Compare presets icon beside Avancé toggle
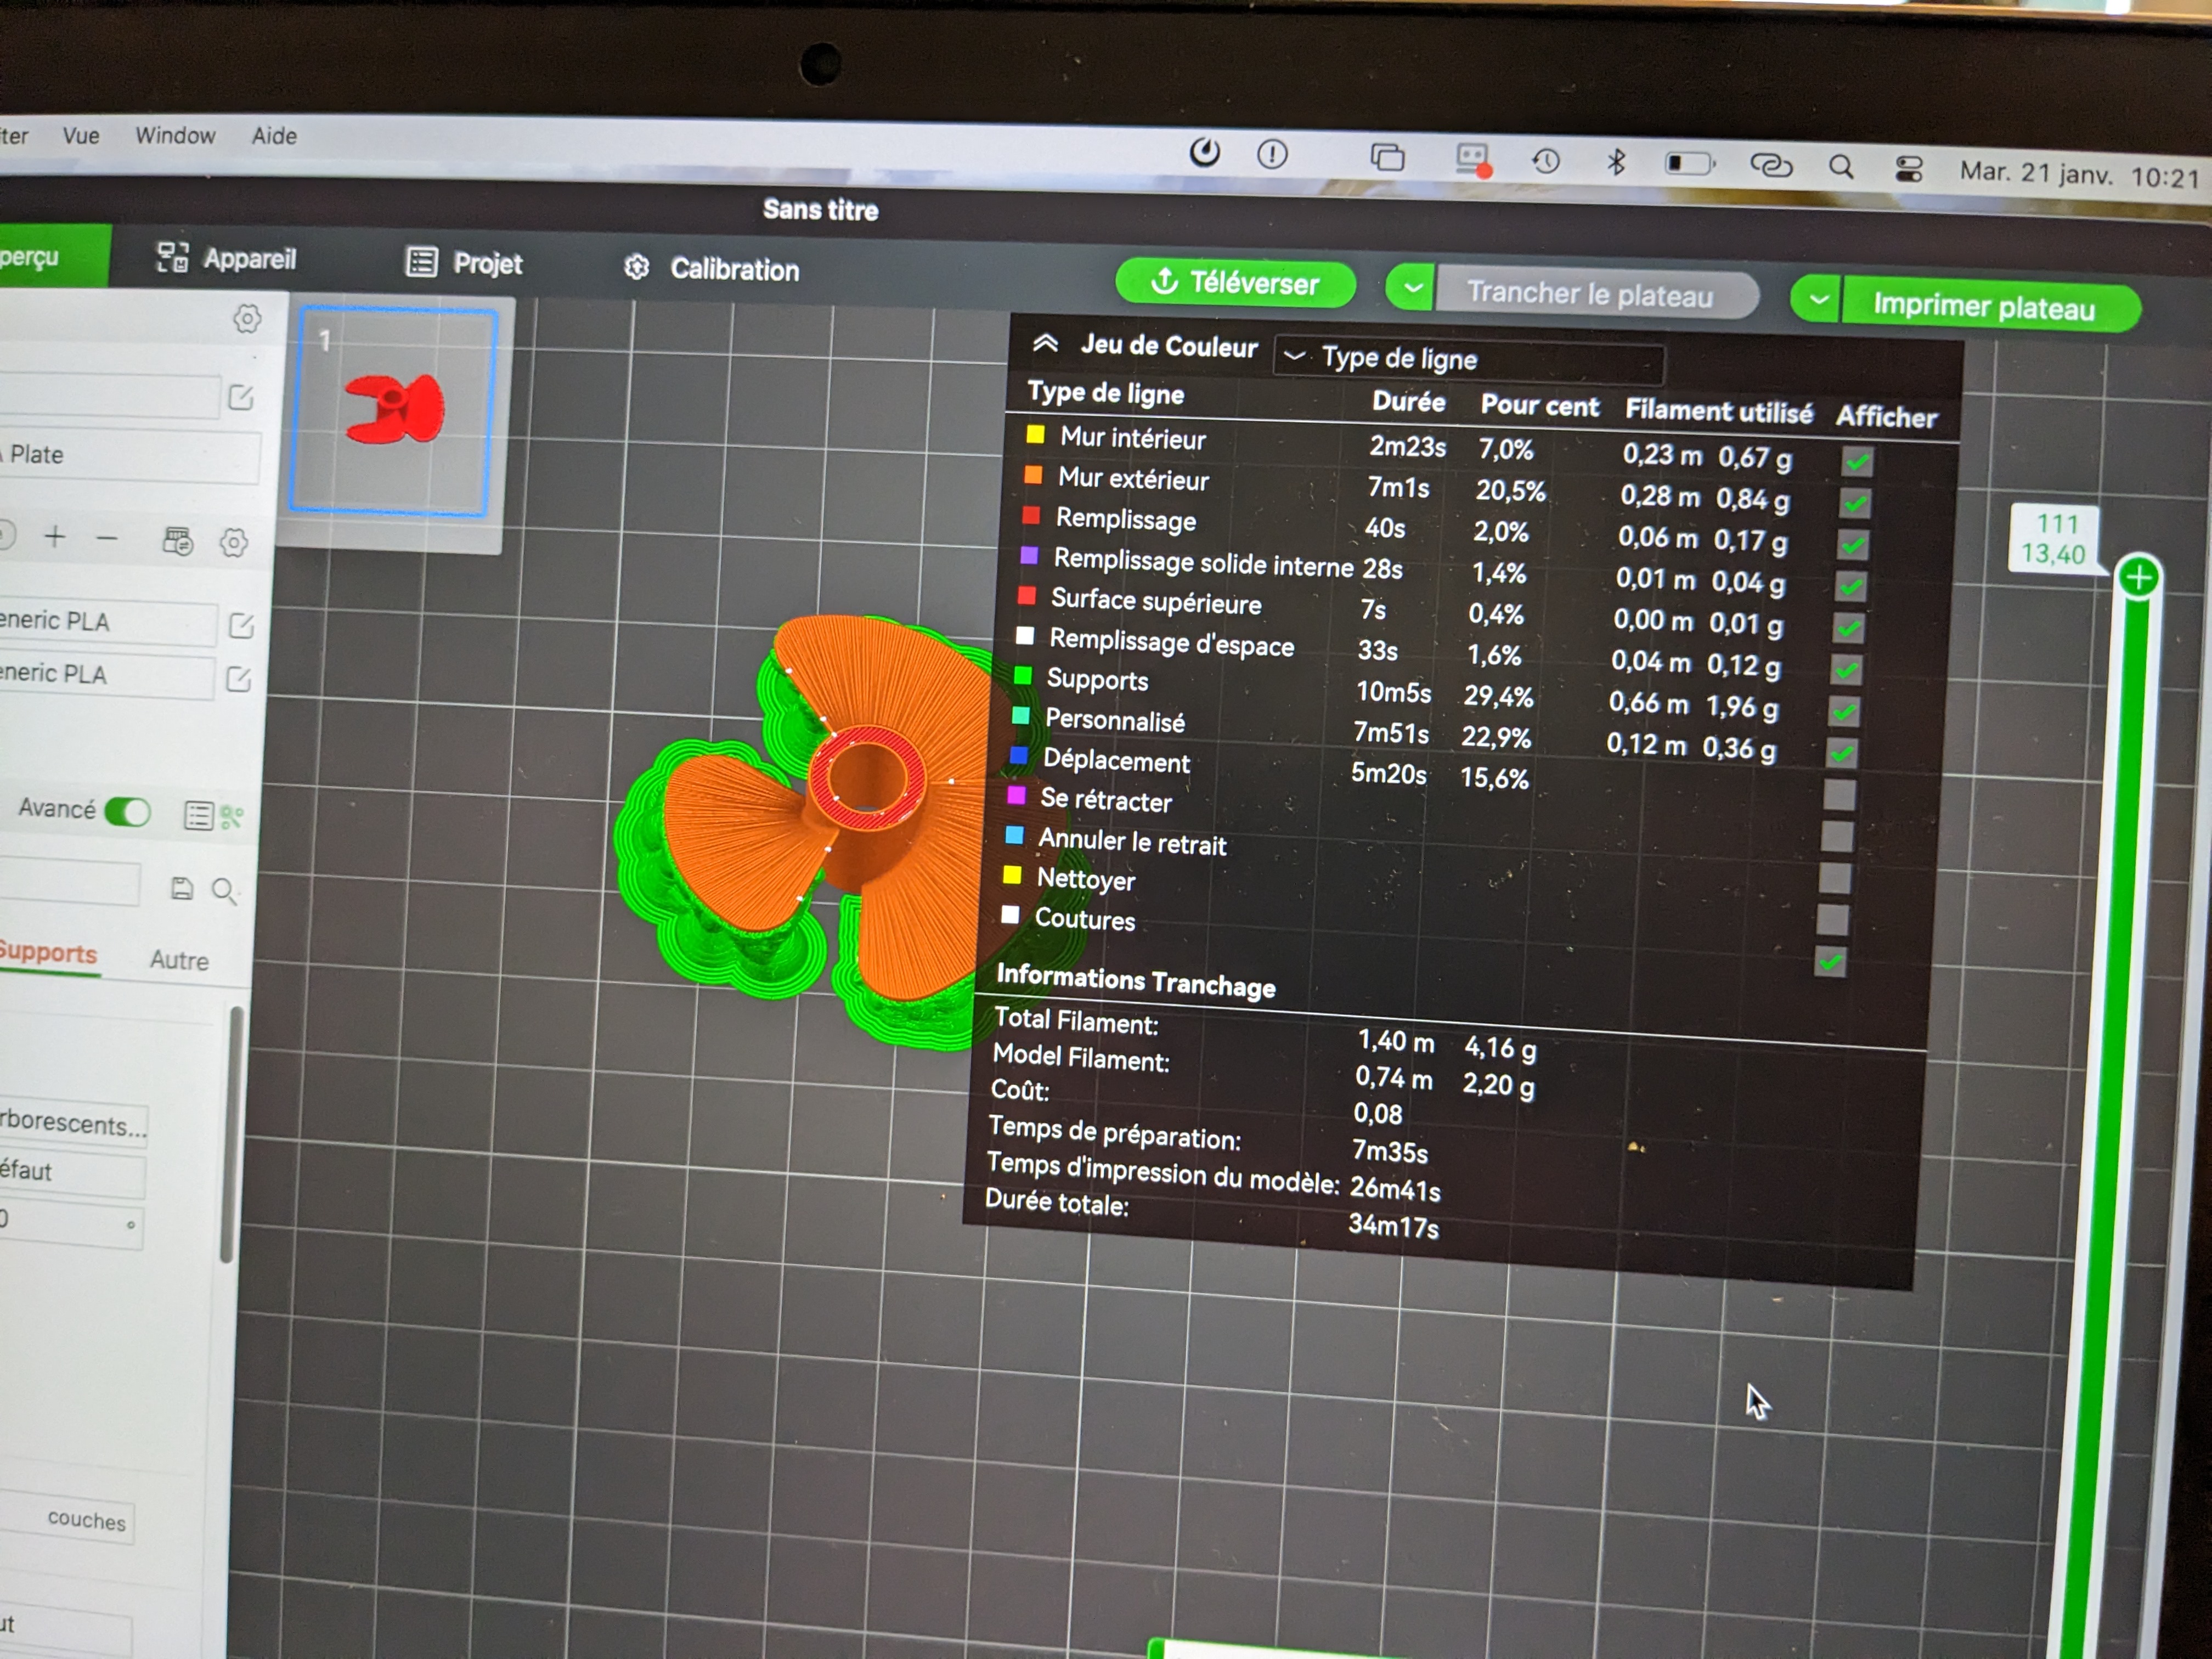The image size is (2212, 1659). point(232,817)
